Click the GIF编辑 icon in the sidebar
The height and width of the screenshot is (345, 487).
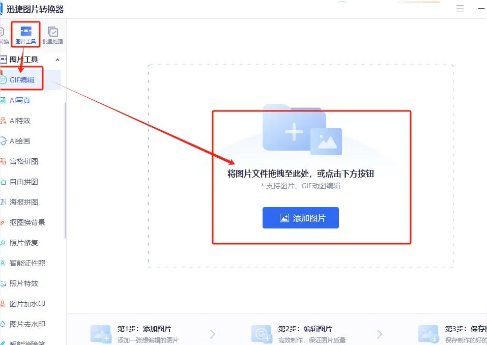coord(3,80)
